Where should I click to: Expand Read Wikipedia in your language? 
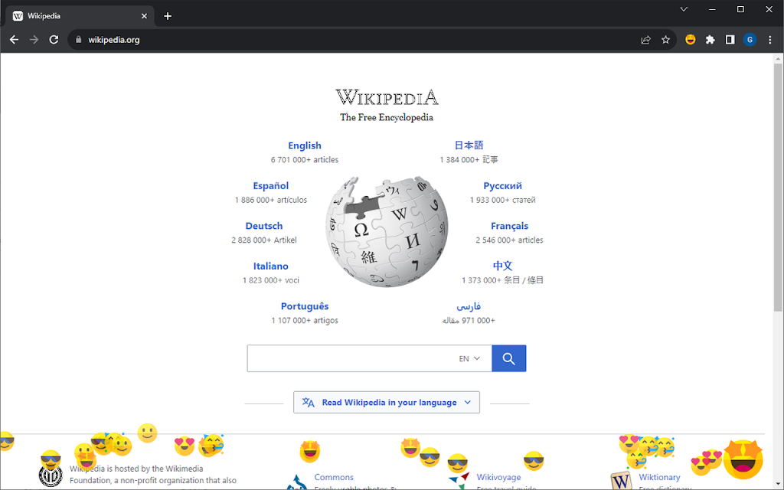387,403
